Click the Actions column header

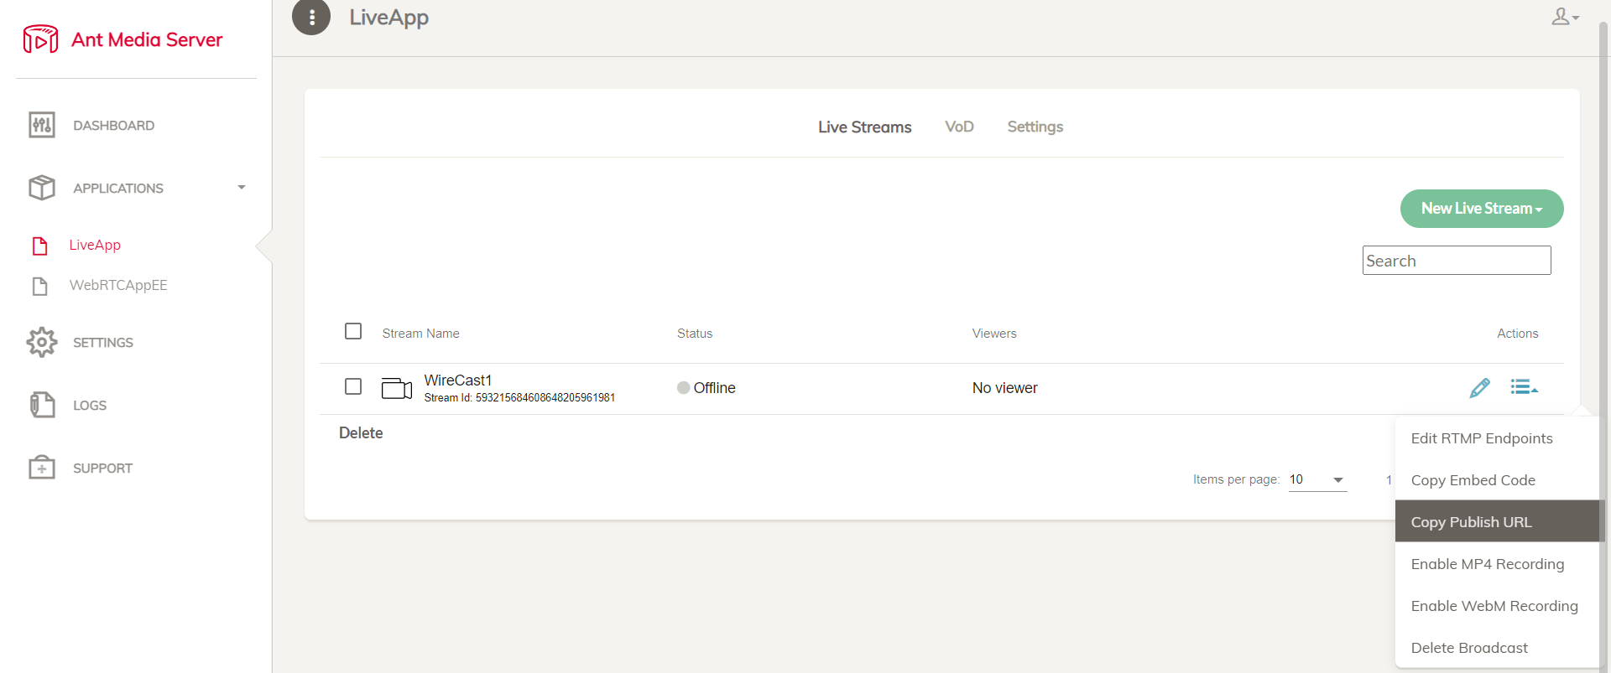[x=1518, y=334]
